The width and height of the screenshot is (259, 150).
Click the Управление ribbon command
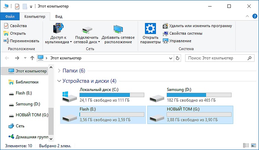(177, 41)
